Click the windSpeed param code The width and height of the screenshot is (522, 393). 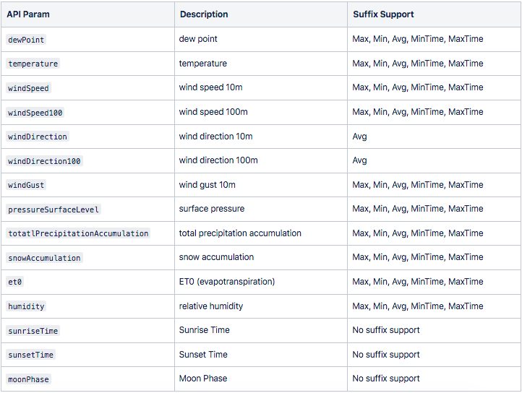pos(28,88)
